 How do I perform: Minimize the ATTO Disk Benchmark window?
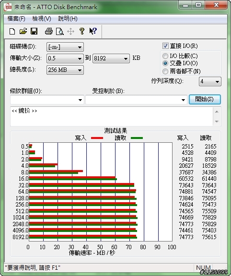coord(185,5)
